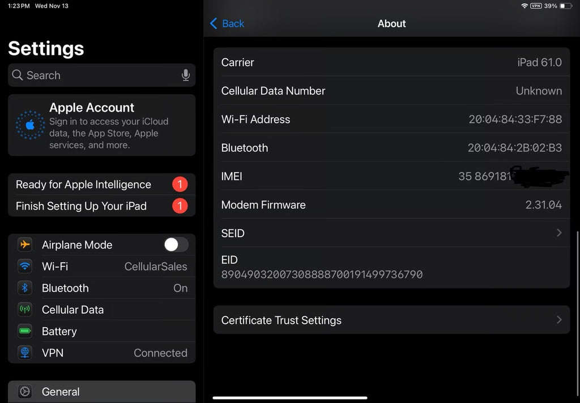
Task: Click the Wi-Fi Address value
Action: pos(515,119)
